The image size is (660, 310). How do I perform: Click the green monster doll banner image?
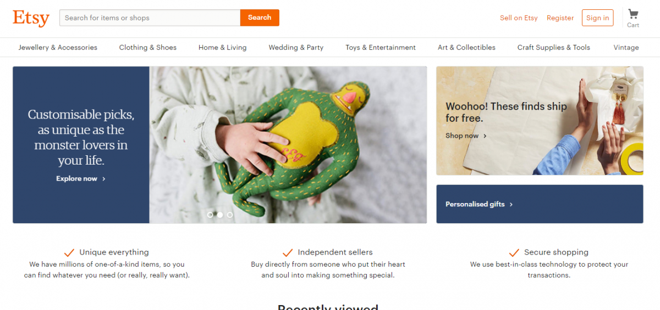pos(288,145)
